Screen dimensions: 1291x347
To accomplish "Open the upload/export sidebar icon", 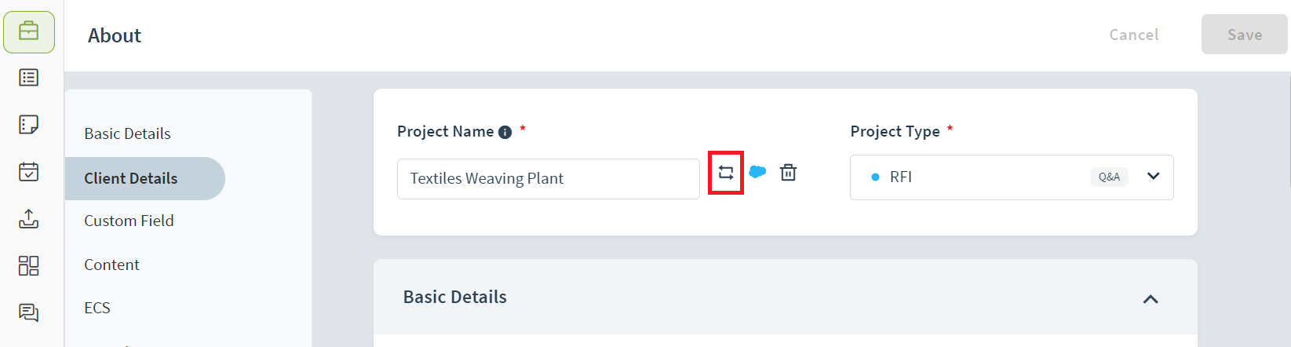I will point(29,219).
